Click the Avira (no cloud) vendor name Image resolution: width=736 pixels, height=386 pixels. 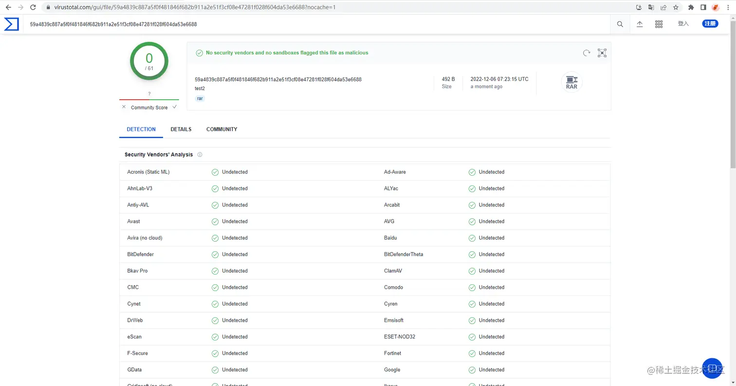point(145,238)
